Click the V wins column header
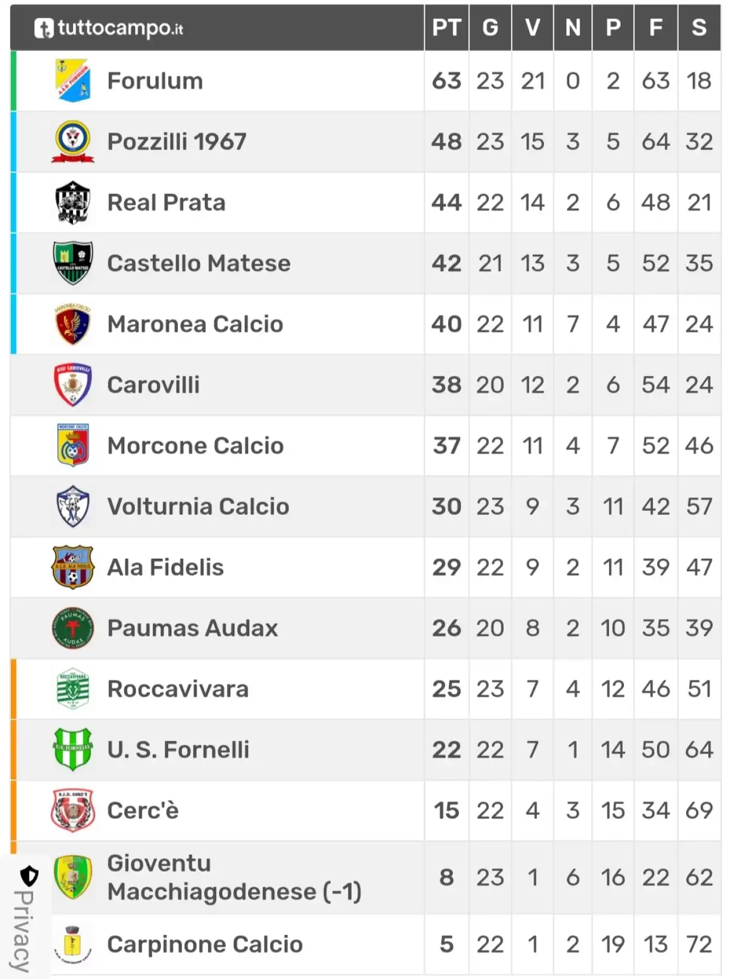The height and width of the screenshot is (979, 730). tap(533, 27)
